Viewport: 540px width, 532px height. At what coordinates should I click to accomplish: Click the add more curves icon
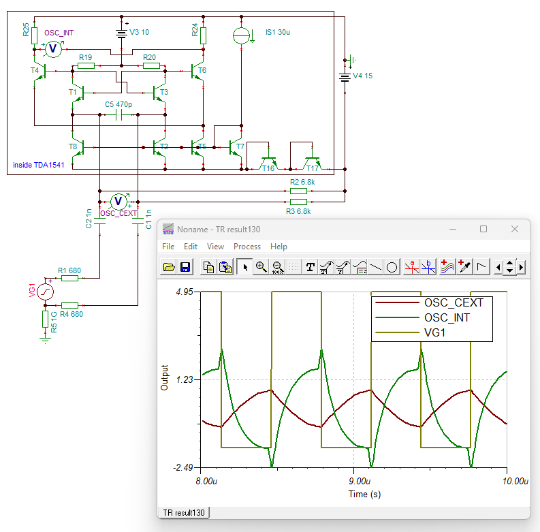[447, 267]
